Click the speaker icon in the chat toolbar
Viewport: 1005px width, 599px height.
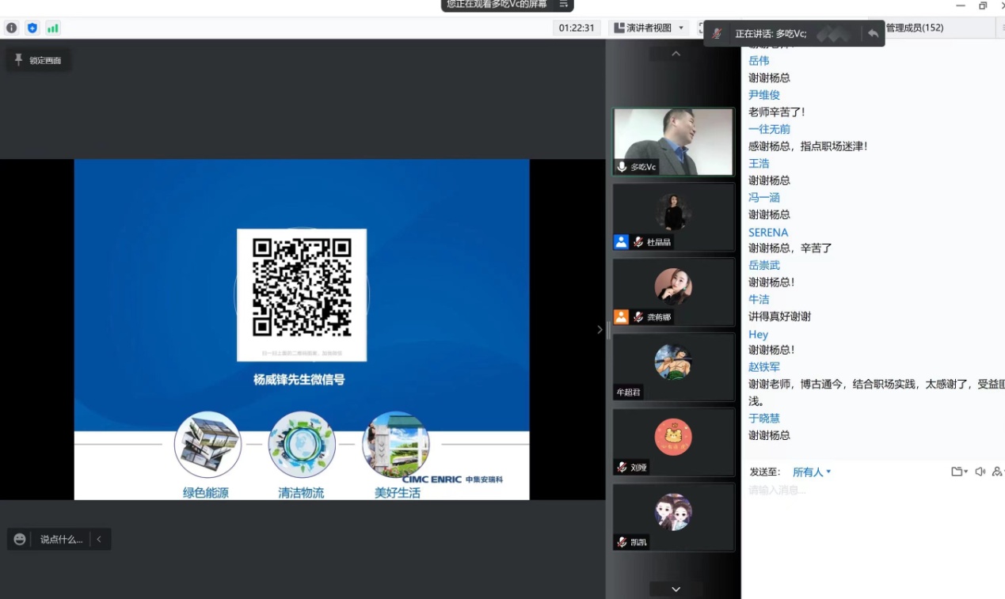(980, 472)
